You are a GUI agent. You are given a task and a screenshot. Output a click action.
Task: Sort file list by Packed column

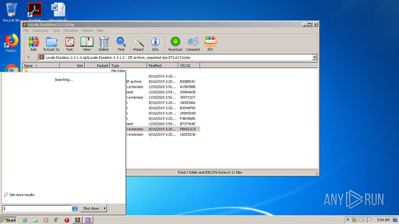coord(97,65)
